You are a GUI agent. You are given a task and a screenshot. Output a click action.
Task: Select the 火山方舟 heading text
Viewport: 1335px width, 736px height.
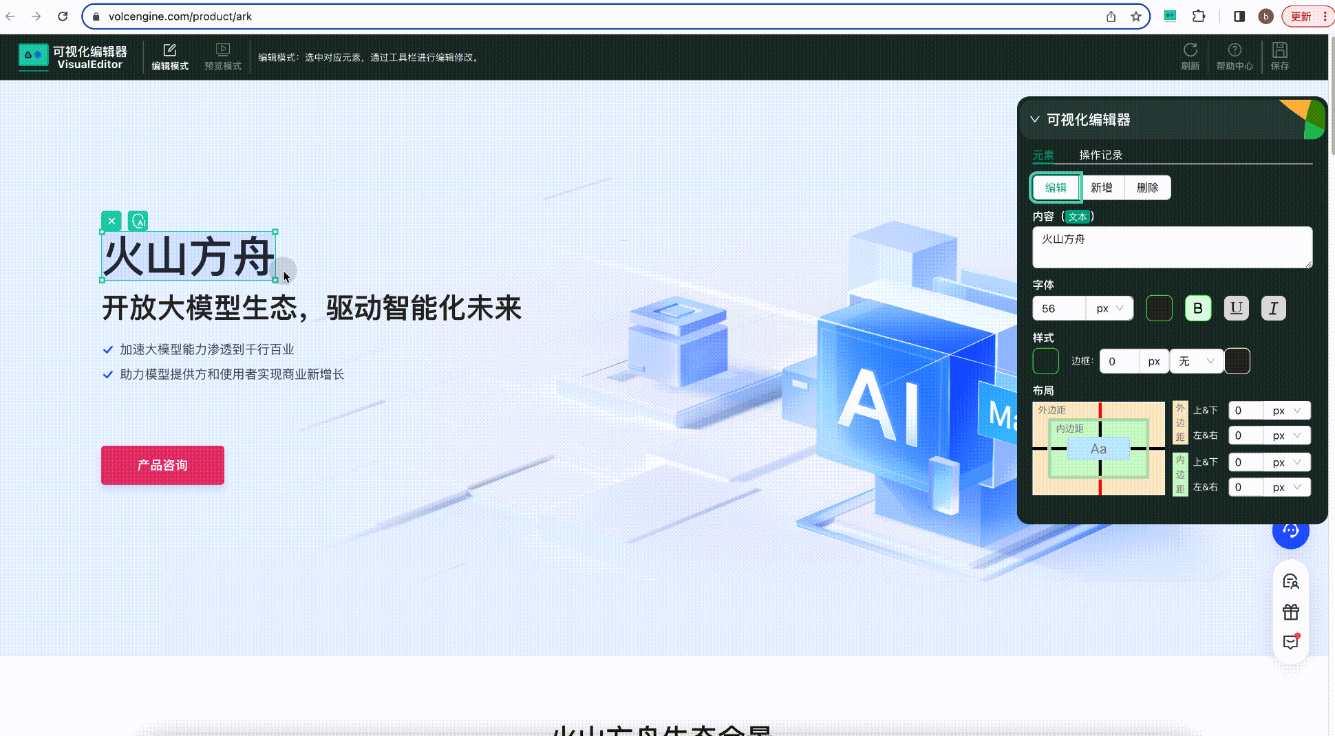coord(189,256)
